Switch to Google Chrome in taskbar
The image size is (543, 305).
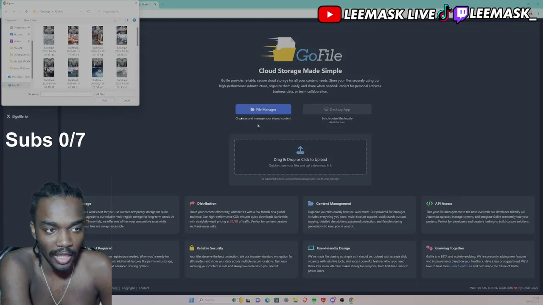pos(351,300)
